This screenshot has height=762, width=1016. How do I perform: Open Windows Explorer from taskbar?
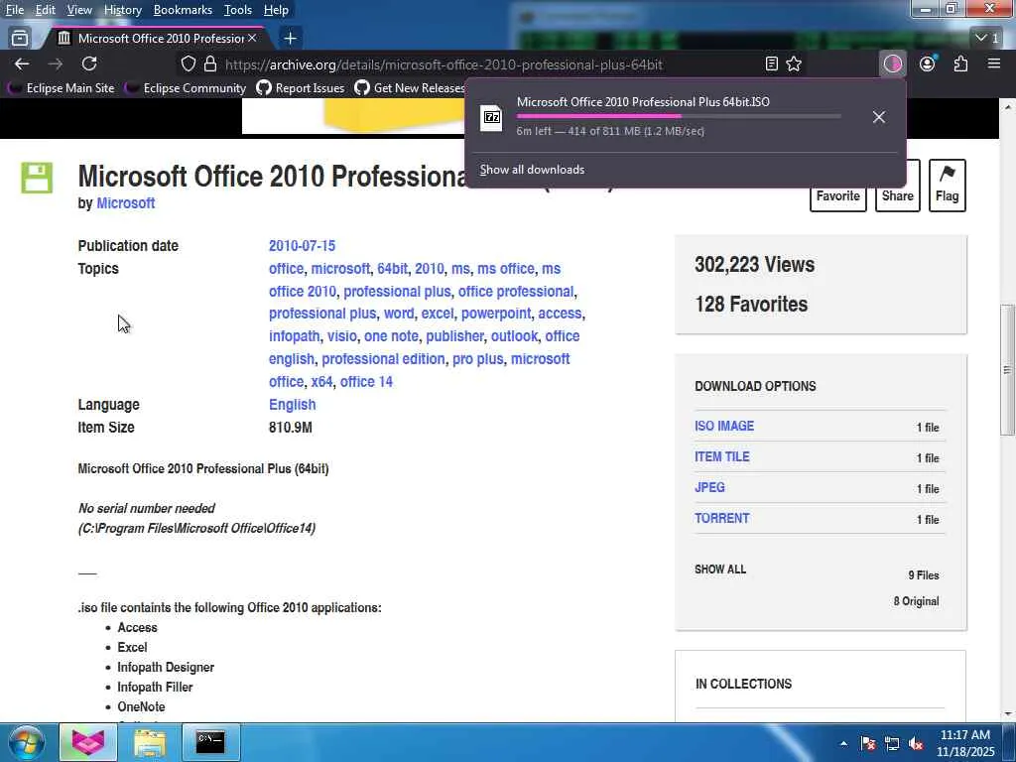150,742
